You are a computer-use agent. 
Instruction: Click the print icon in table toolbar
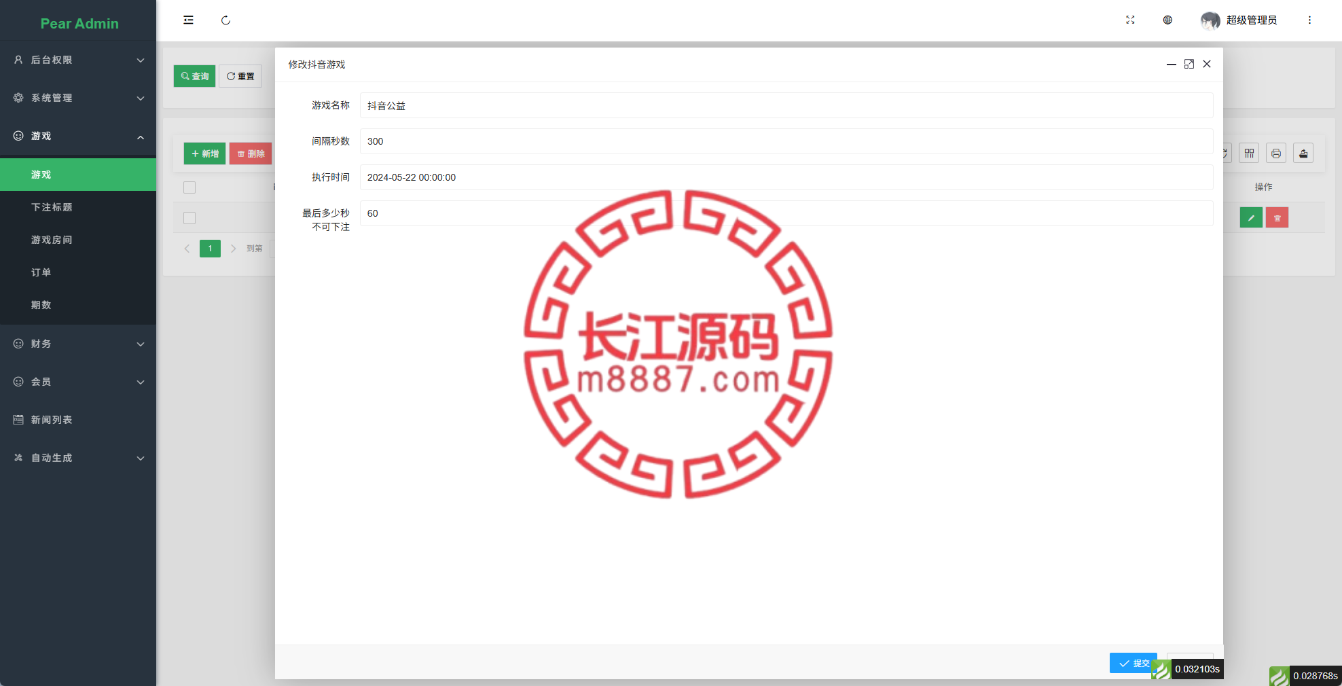[x=1276, y=154]
